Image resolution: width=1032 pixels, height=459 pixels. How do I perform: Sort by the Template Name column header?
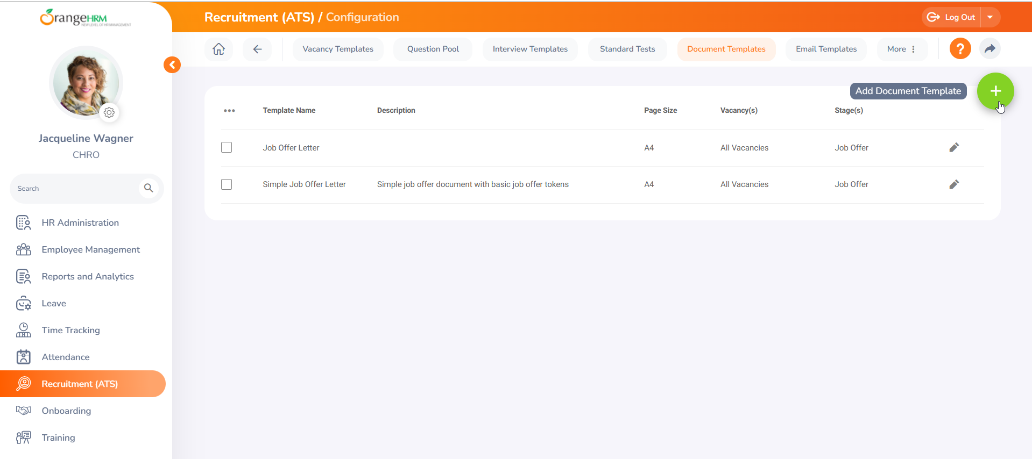click(x=289, y=110)
